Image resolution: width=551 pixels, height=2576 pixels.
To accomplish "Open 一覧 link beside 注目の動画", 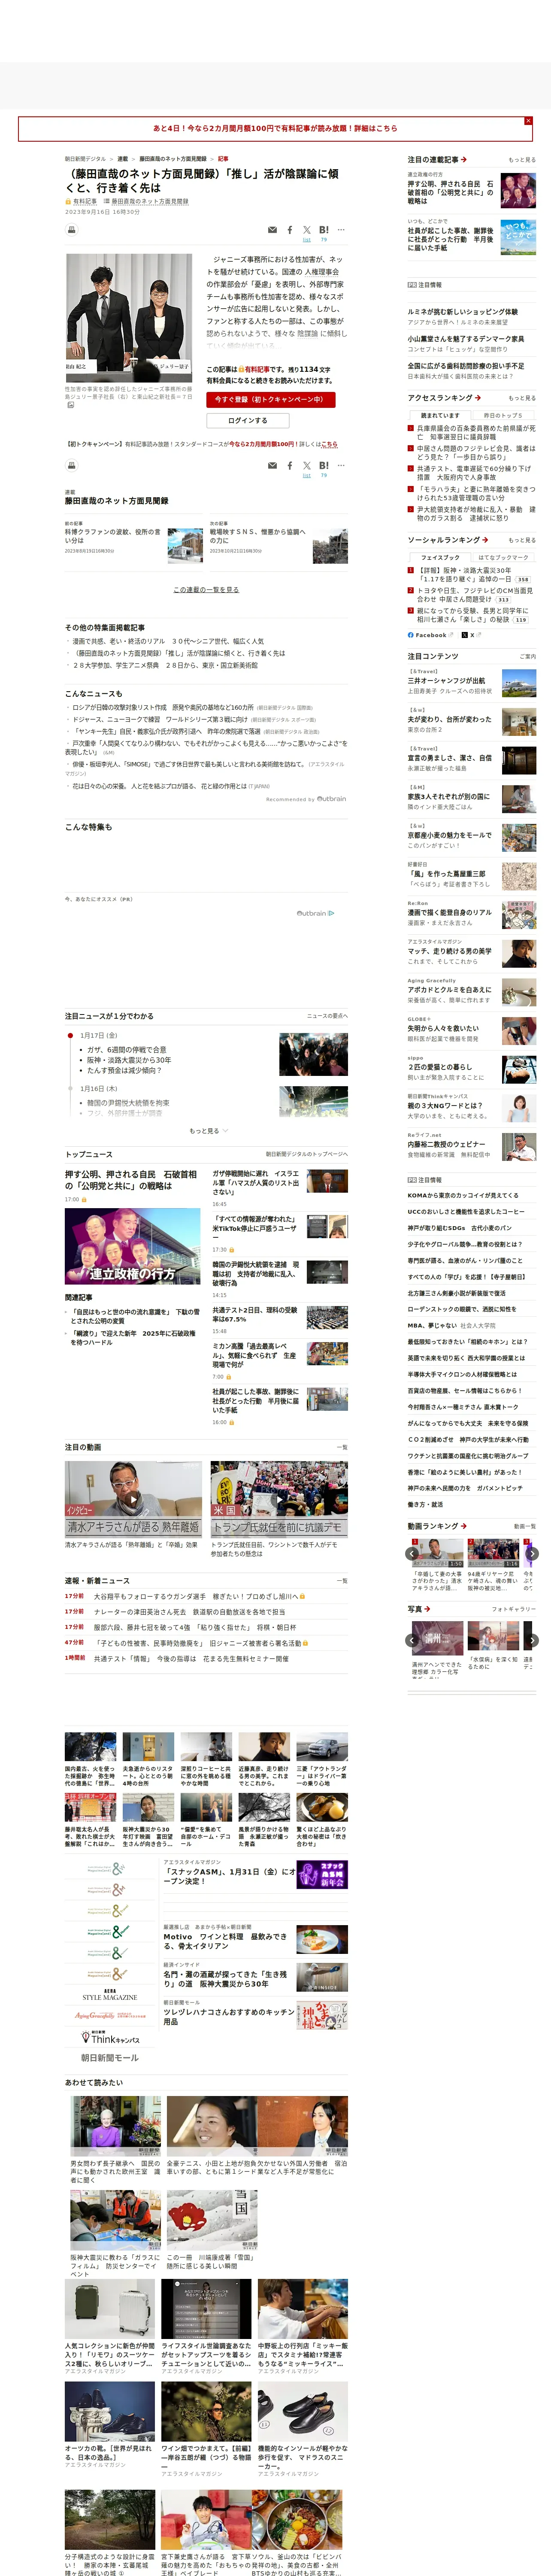I will (x=342, y=1447).
